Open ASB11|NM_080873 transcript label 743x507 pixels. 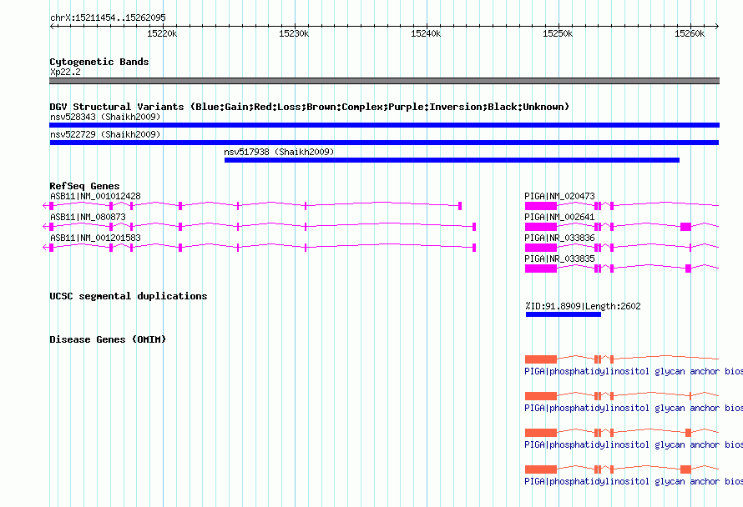pyautogui.click(x=88, y=217)
